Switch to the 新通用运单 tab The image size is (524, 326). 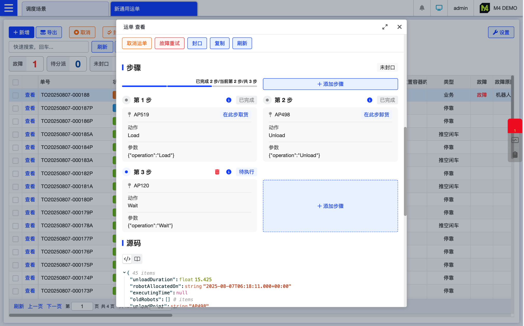pos(154,9)
